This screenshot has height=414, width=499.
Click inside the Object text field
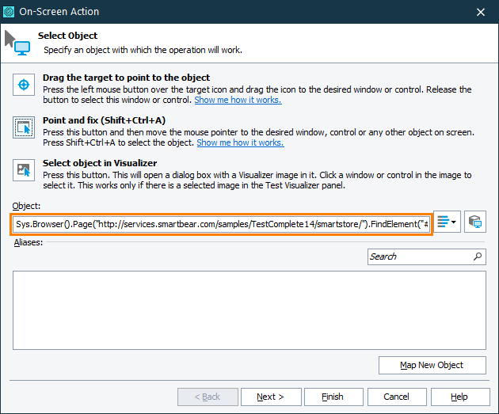click(x=221, y=224)
